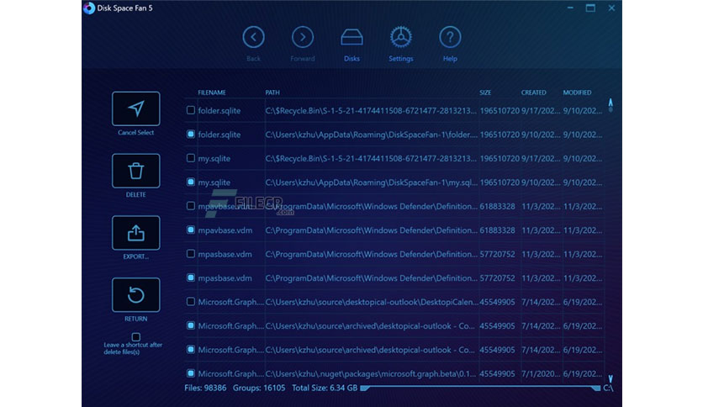The image size is (703, 407).
Task: Click the Disk Space Fan app logo
Action: point(89,8)
